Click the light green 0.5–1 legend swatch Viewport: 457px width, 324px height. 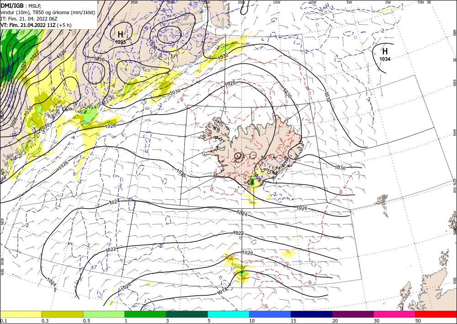point(104,314)
